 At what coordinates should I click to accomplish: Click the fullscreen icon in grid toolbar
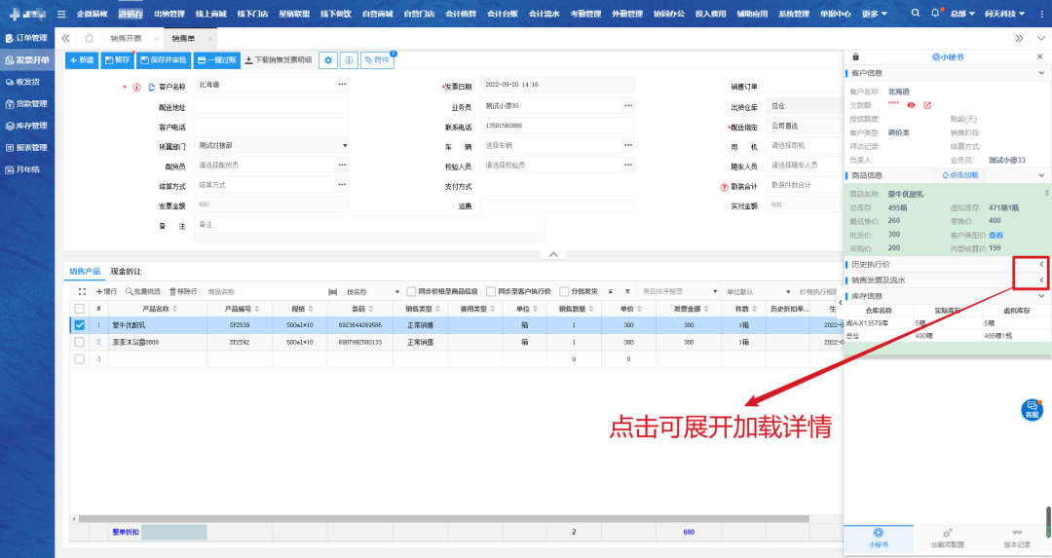pos(82,291)
